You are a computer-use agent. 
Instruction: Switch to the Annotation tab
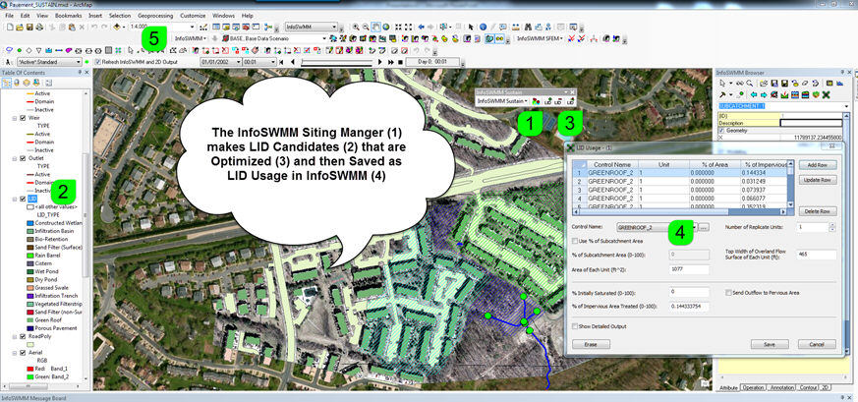pos(782,387)
